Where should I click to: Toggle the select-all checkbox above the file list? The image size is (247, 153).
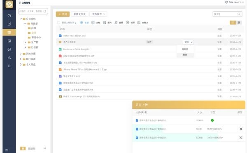tap(58, 23)
